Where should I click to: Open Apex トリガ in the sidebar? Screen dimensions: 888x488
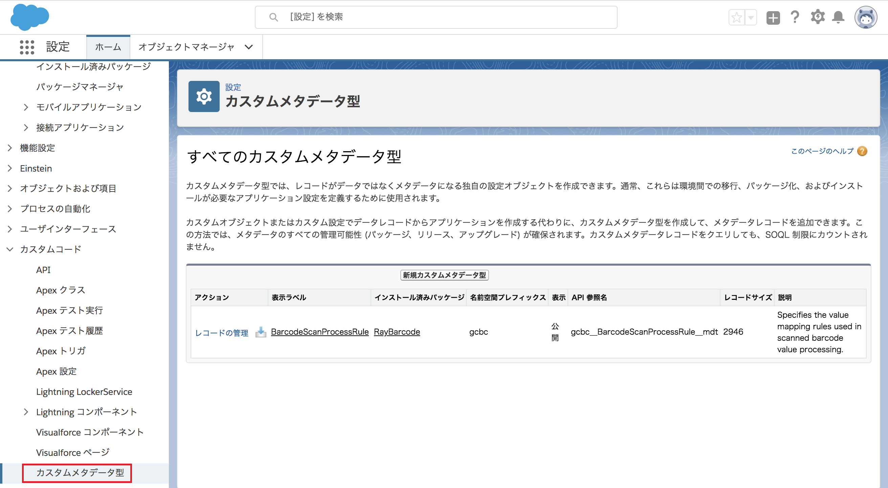pyautogui.click(x=61, y=351)
